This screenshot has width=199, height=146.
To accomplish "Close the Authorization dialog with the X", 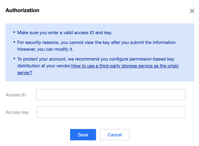I will tap(192, 11).
